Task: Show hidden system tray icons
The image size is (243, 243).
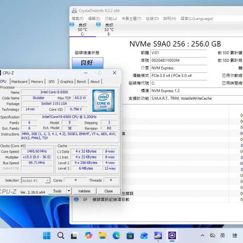Action: 202,235
